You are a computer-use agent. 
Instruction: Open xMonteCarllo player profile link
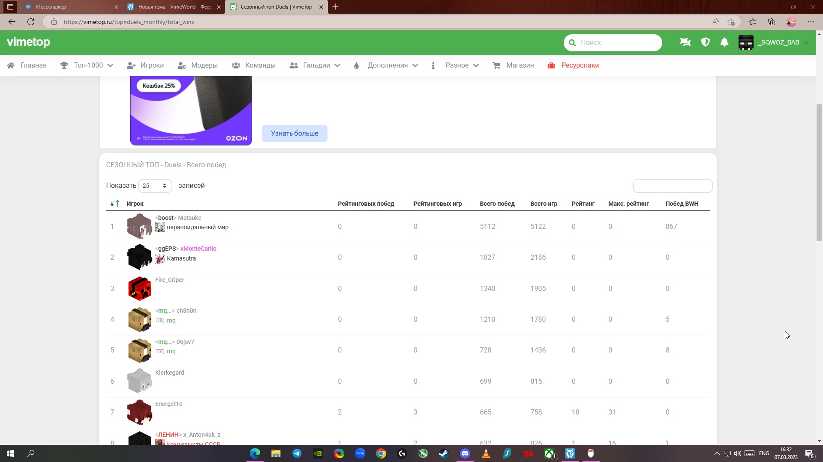click(198, 249)
